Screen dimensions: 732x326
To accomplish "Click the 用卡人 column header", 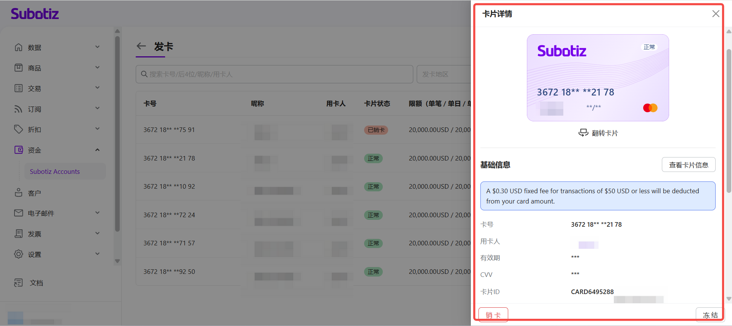I will pyautogui.click(x=336, y=103).
